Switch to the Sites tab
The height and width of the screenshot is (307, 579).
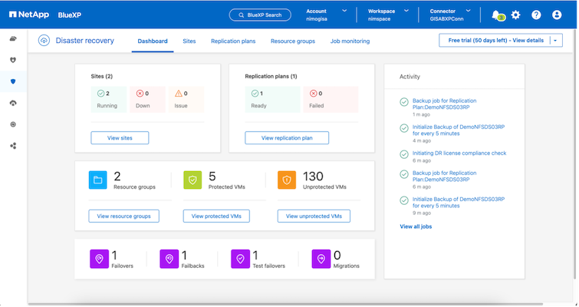(x=189, y=41)
